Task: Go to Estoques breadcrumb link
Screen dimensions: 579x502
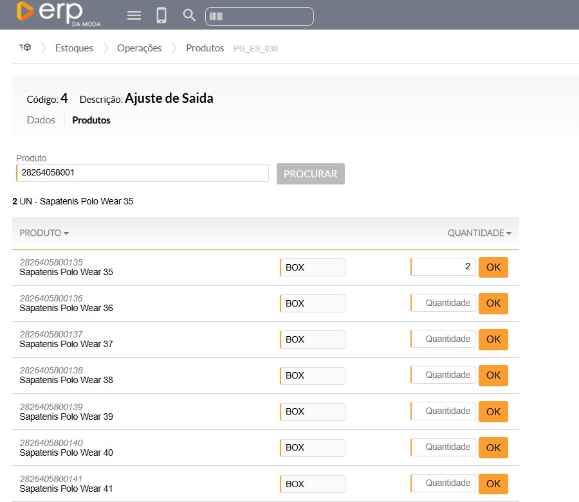Action: 74,48
